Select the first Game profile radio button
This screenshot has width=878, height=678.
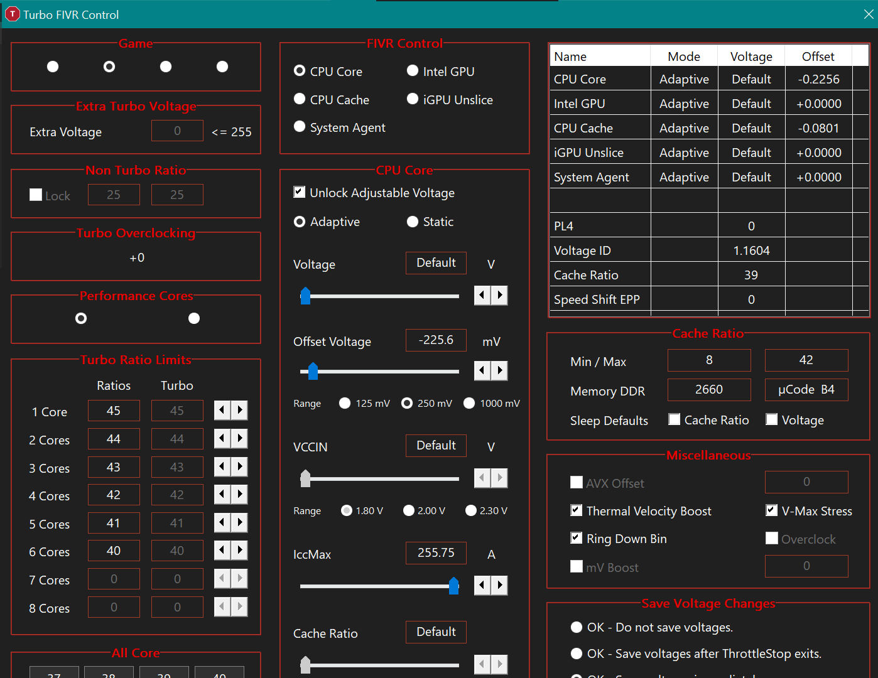(x=53, y=67)
